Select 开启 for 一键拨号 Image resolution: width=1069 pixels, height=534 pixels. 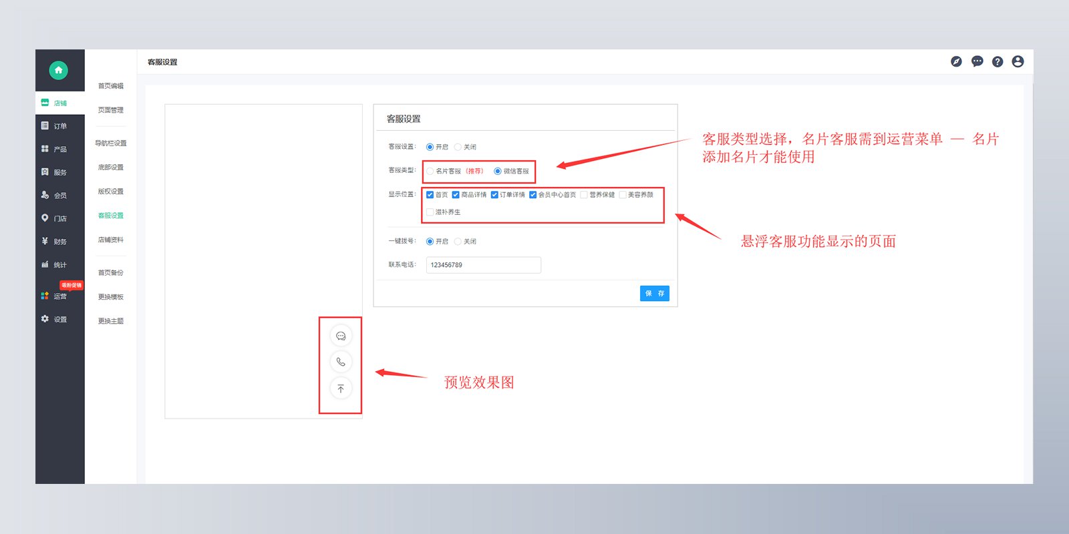[x=430, y=242]
